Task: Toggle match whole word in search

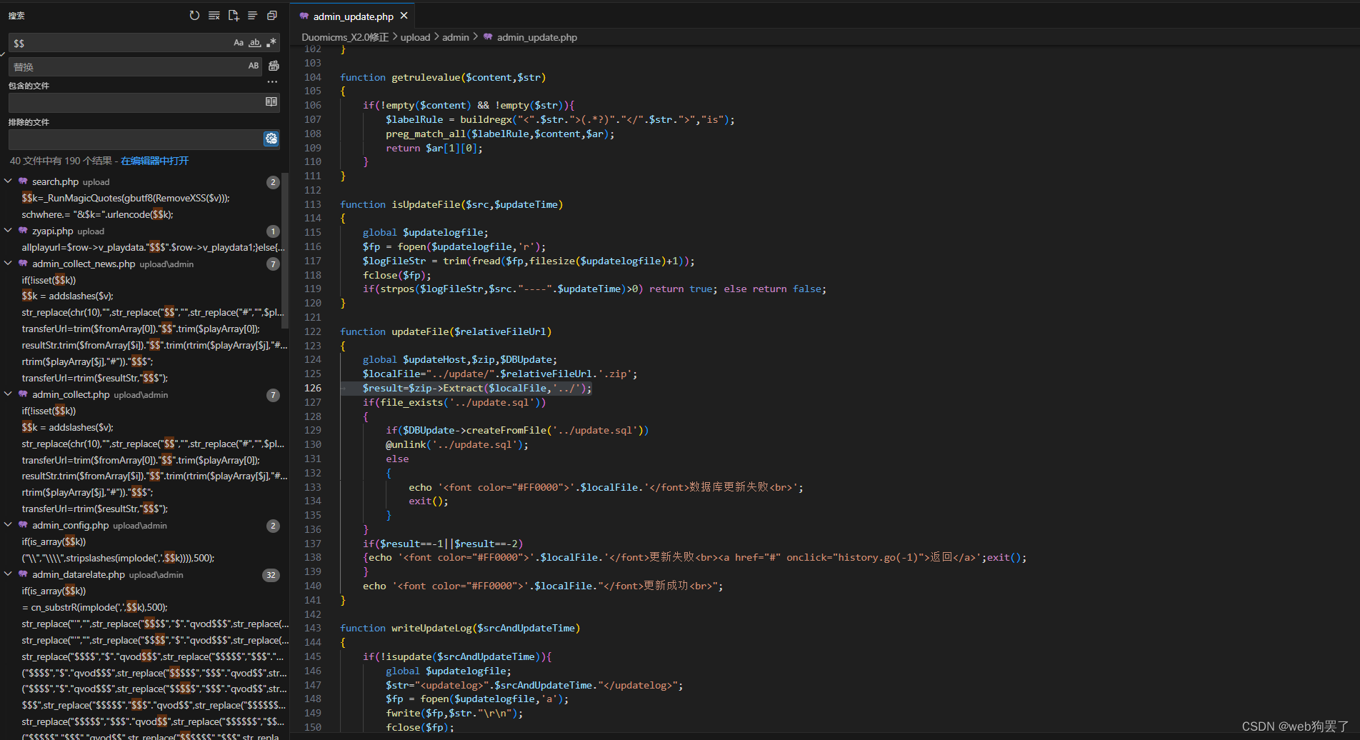Action: point(255,43)
